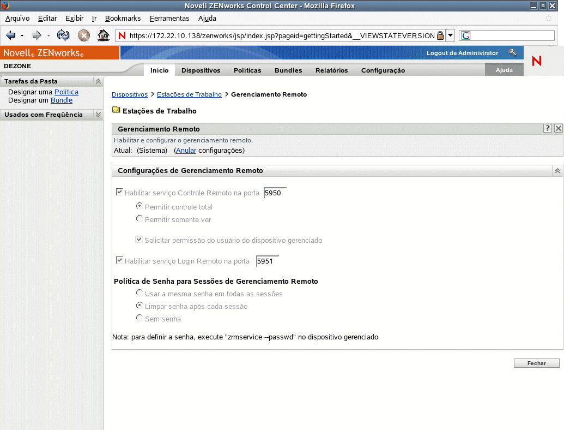564x430 pixels.
Task: Go to the browser Home icon
Action: (104, 35)
